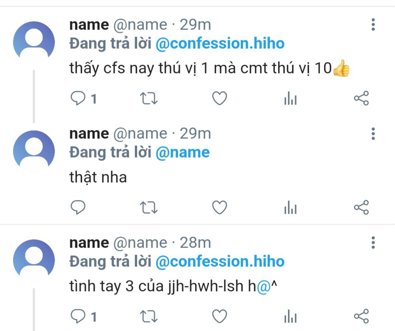Screen dimensions: 395x331
Task: Open more options for 'thấy cfs nay' tweet
Action: 373,24
